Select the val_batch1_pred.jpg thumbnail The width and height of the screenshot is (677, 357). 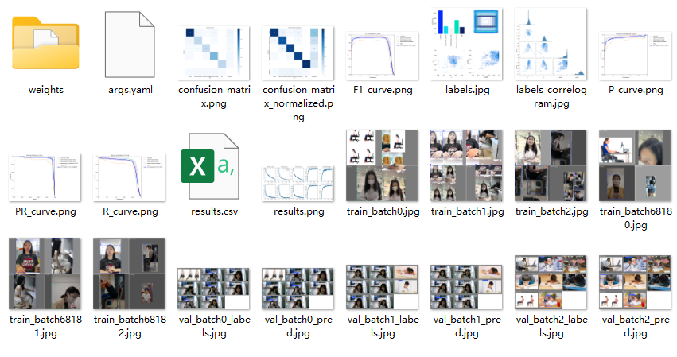pyautogui.click(x=466, y=287)
